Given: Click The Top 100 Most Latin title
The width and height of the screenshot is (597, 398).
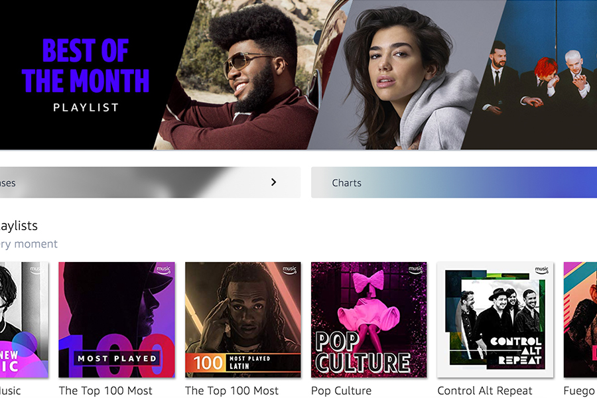Looking at the screenshot, I should click(x=232, y=391).
